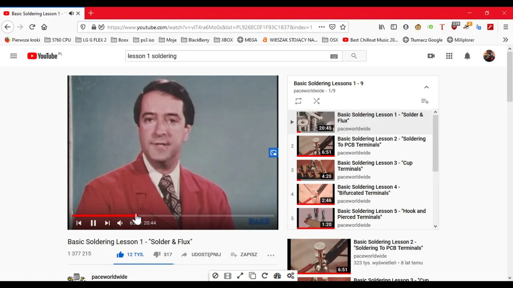
Task: Click the YouTube URL address bar
Action: point(210,27)
